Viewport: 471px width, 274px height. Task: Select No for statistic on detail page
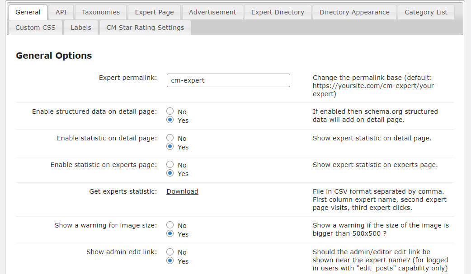coord(170,138)
